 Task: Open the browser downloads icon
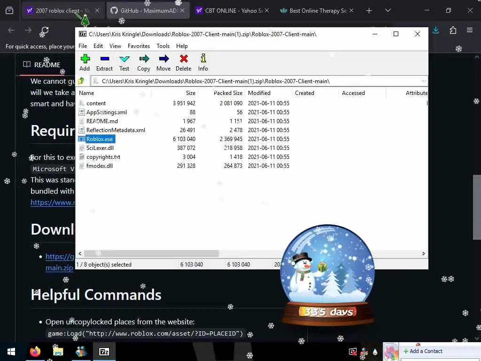point(435,30)
